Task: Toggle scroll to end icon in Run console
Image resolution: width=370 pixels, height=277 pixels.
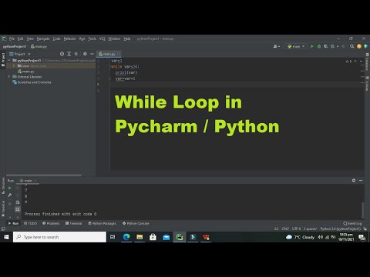Action: click(x=18, y=209)
